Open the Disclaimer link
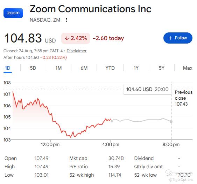This screenshot has height=184, width=197. pyautogui.click(x=77, y=51)
